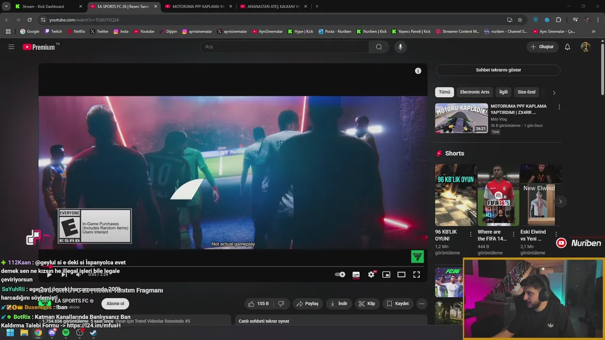Open the Netflix bookmark
Screen dimensions: 605x340
76,32
